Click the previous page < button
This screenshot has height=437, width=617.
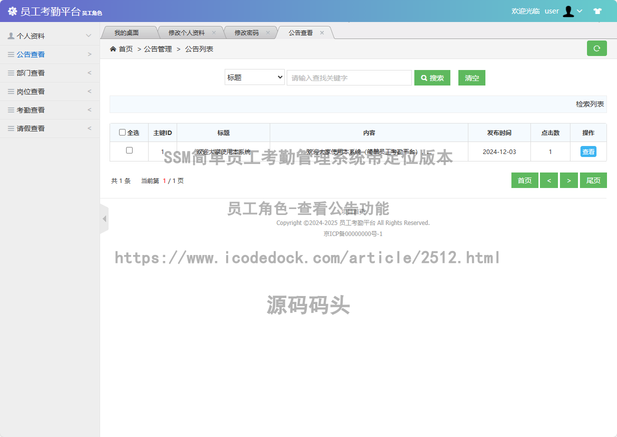click(x=549, y=180)
